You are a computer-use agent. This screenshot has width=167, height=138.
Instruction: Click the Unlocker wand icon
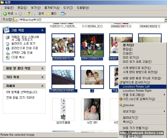[121, 105]
